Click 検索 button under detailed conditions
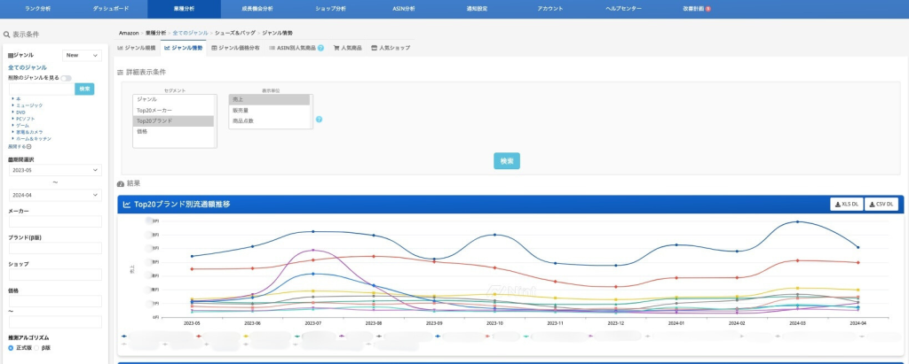 (506, 160)
